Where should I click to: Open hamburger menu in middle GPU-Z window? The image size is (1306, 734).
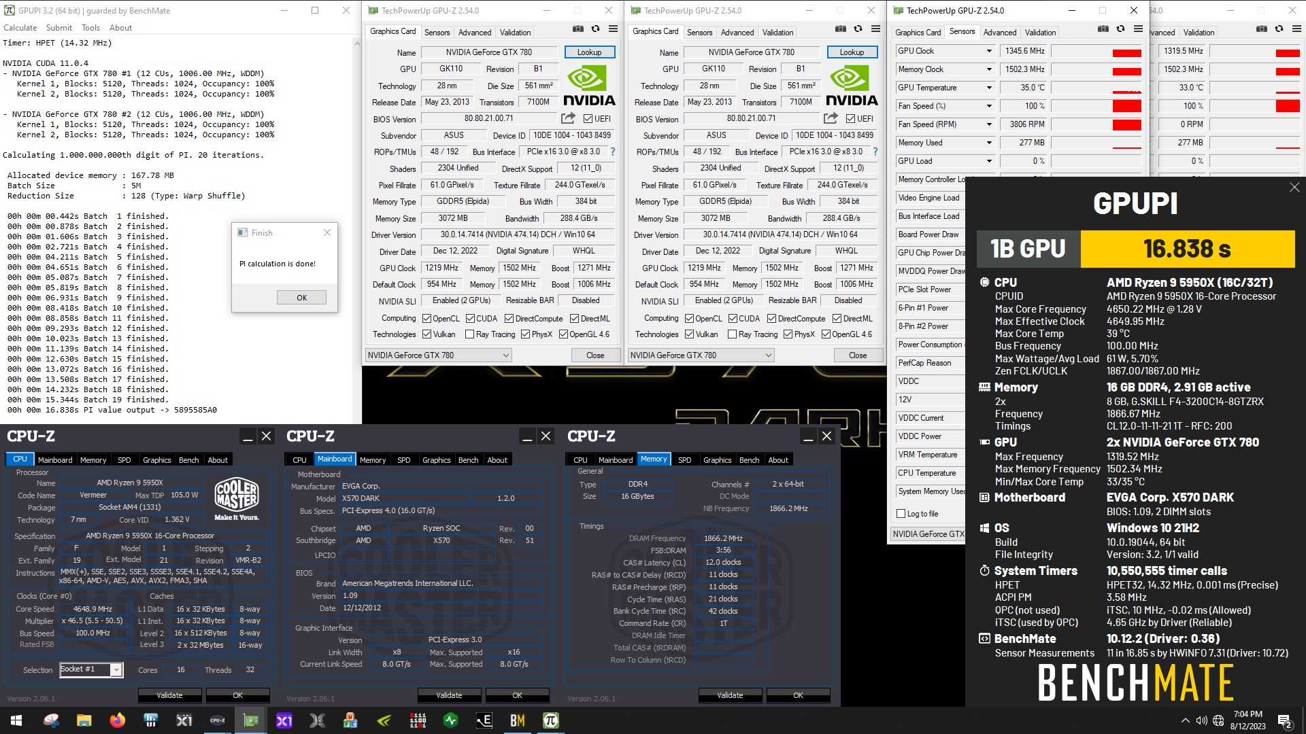click(875, 29)
